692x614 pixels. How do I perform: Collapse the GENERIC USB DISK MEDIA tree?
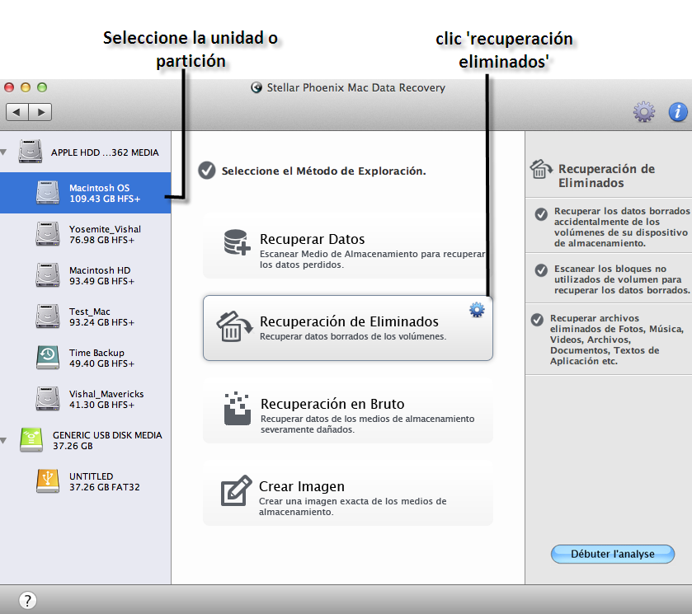(x=3, y=441)
